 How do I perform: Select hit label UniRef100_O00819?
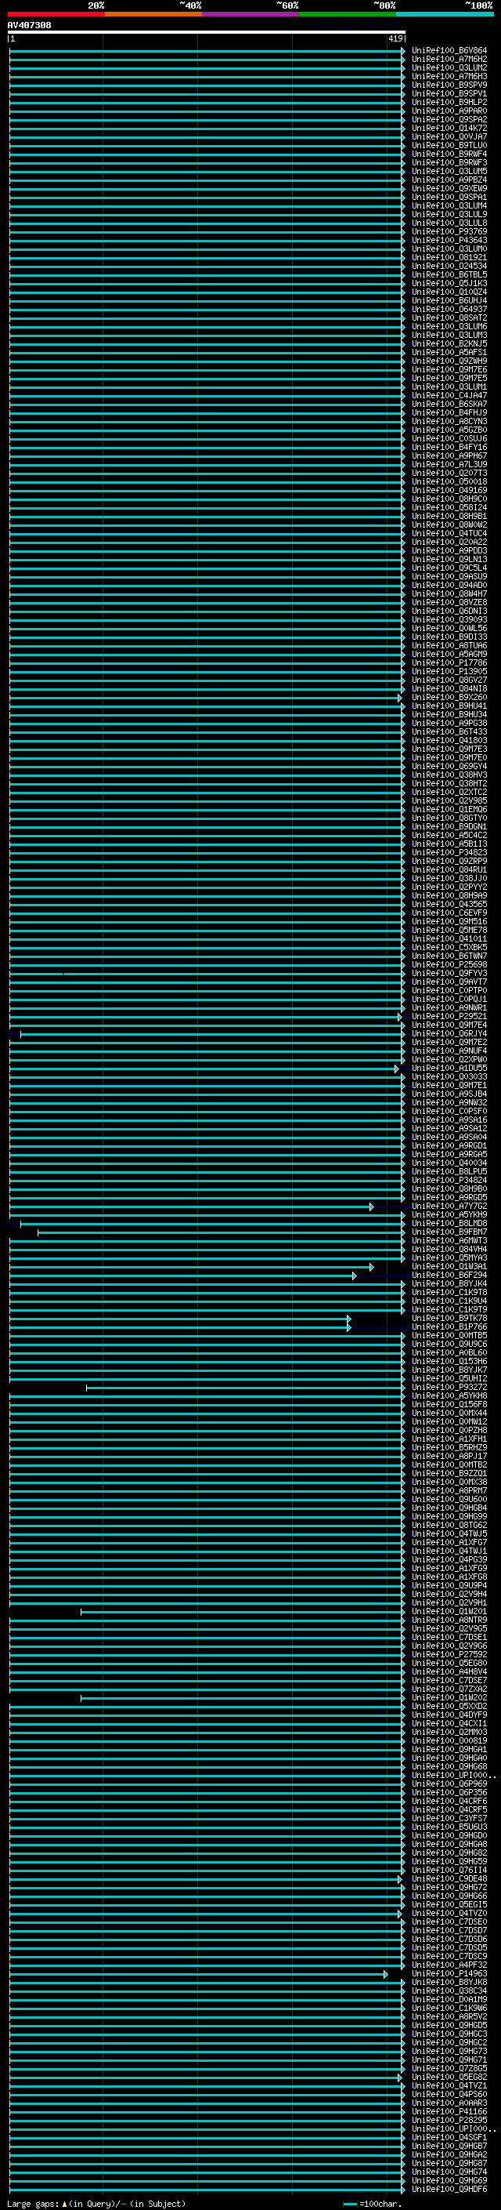tap(449, 1740)
